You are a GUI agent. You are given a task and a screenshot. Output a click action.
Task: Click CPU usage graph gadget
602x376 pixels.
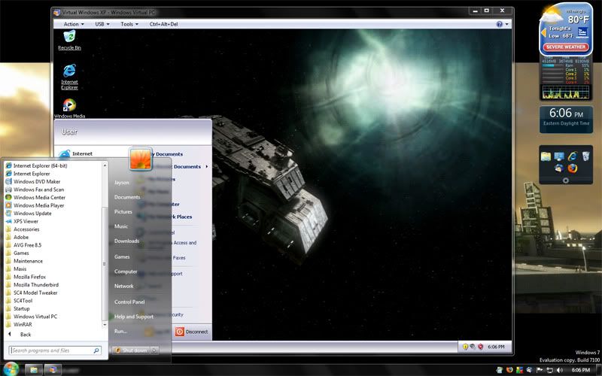point(566,92)
